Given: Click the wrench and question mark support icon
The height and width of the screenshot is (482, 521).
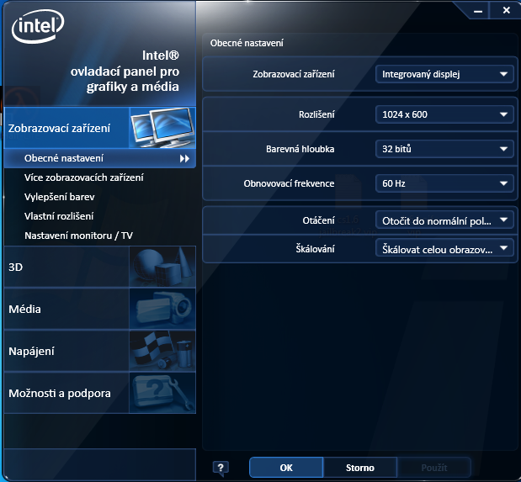Looking at the screenshot, I should (162, 393).
